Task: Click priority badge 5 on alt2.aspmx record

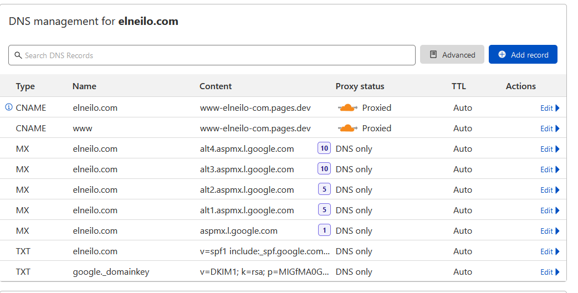Action: (x=324, y=189)
